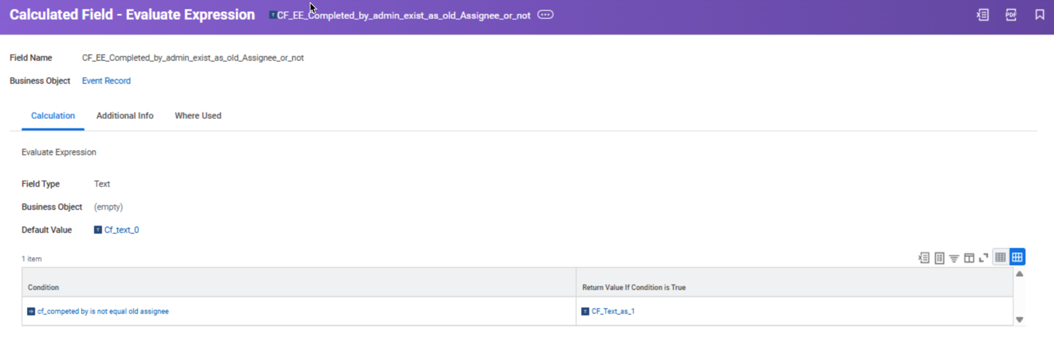Switch to Additional Info tab
This screenshot has height=363, width=1054.
125,116
